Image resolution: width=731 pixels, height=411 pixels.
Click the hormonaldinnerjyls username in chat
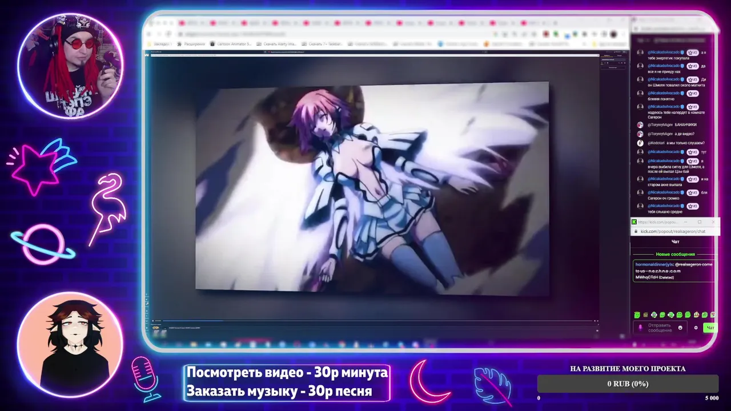point(654,264)
